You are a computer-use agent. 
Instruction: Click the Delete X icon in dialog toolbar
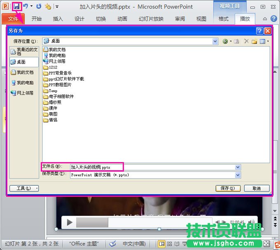(246, 41)
